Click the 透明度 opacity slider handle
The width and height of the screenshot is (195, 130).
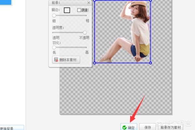tap(85, 32)
